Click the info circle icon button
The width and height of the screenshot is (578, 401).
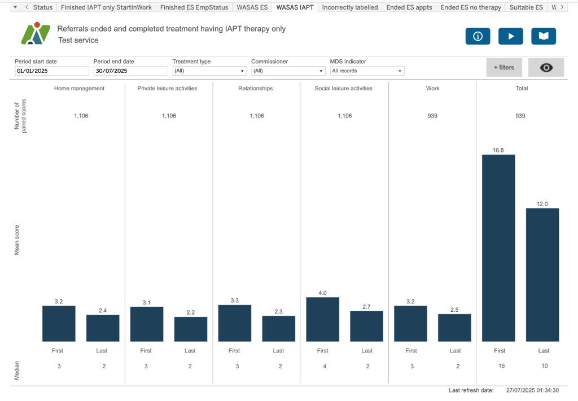pos(478,36)
